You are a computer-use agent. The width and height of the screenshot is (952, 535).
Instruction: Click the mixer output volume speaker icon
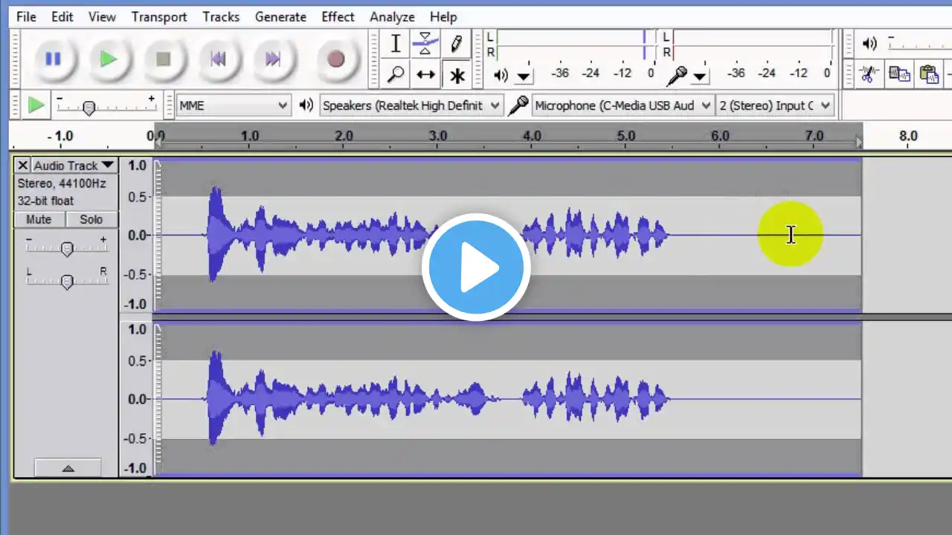(869, 44)
